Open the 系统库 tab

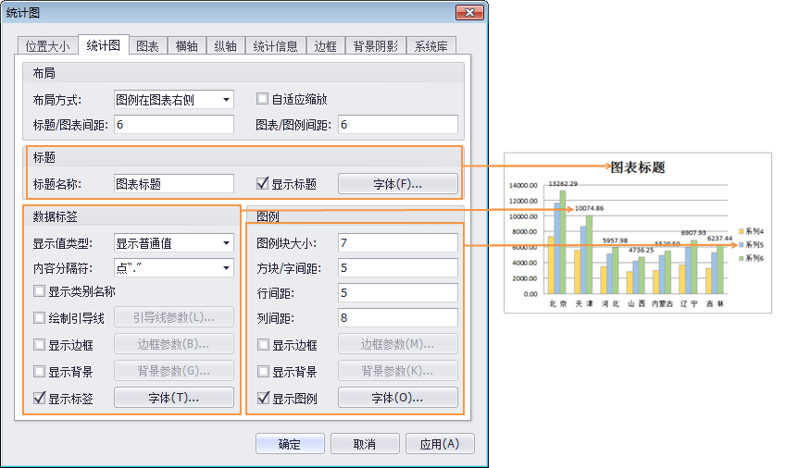430,46
